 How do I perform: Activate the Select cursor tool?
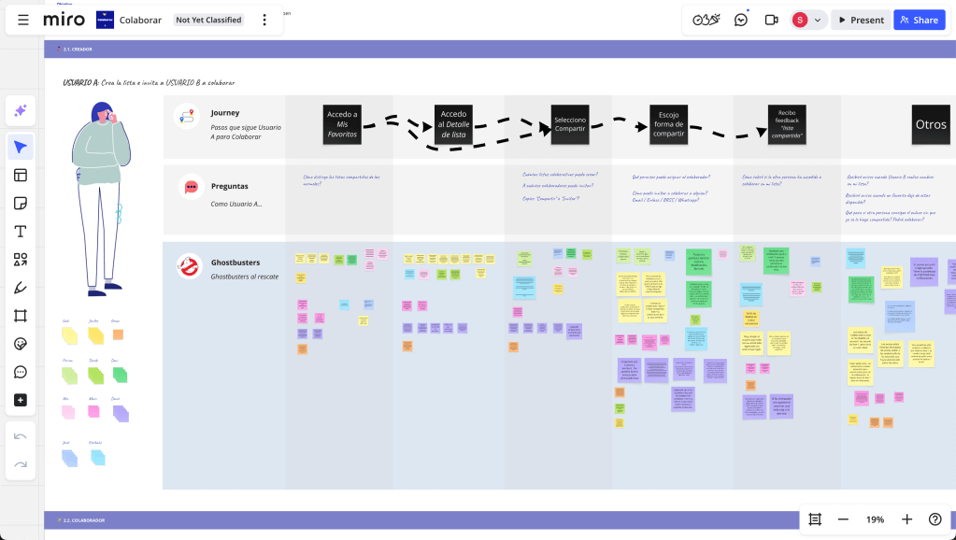[21, 148]
